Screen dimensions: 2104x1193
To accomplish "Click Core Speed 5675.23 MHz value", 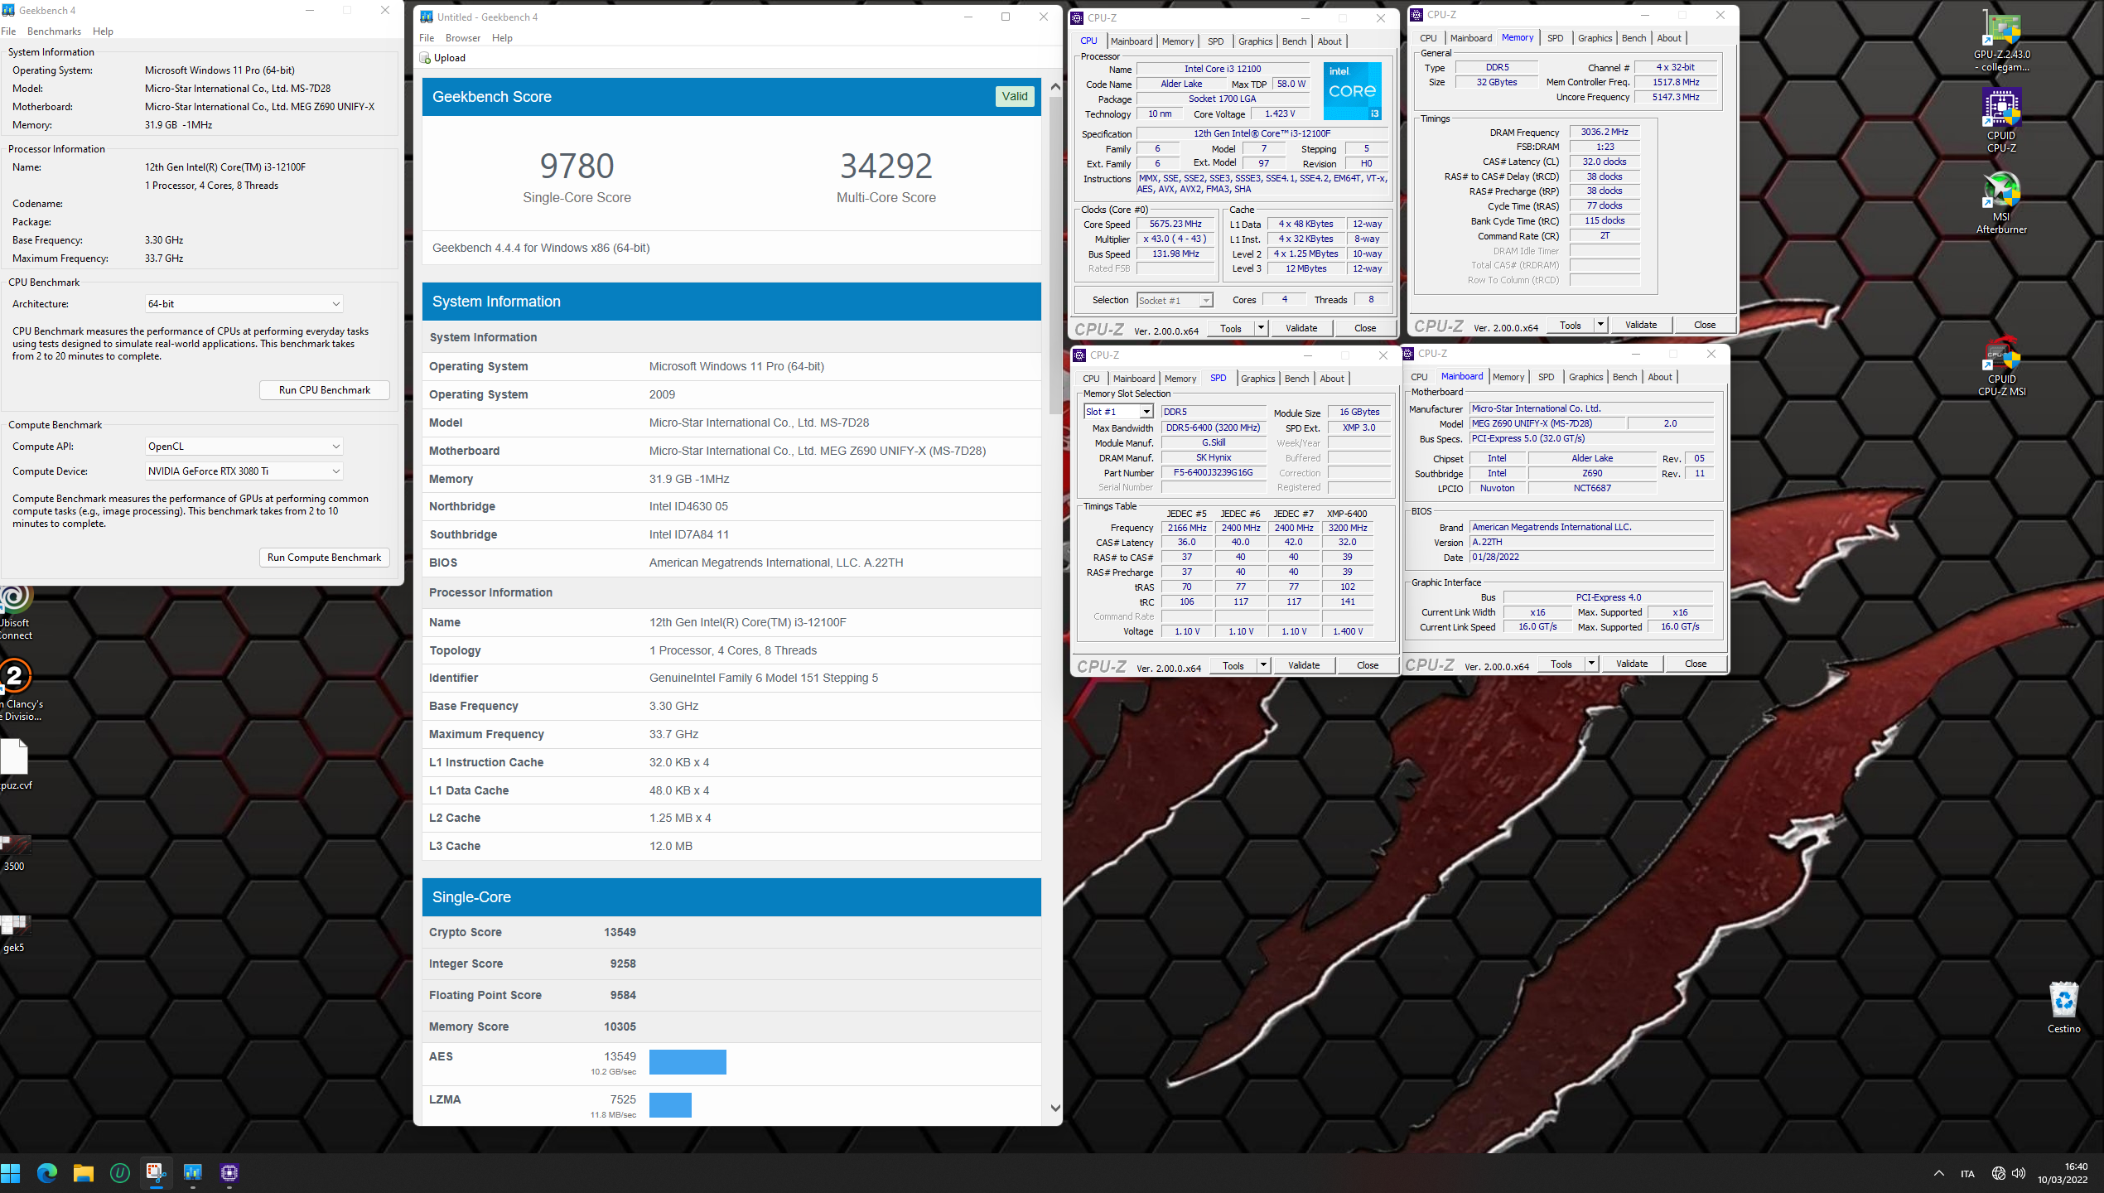I will coord(1175,224).
